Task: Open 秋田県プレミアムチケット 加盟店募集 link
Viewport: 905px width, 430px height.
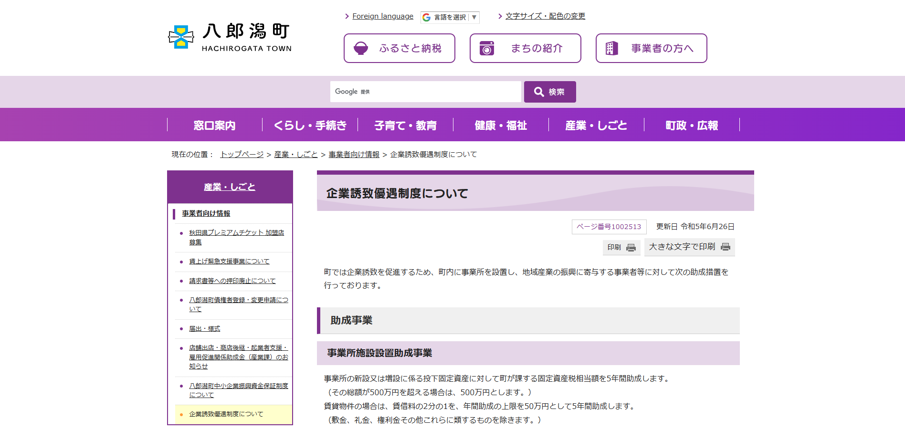Action: pyautogui.click(x=237, y=238)
